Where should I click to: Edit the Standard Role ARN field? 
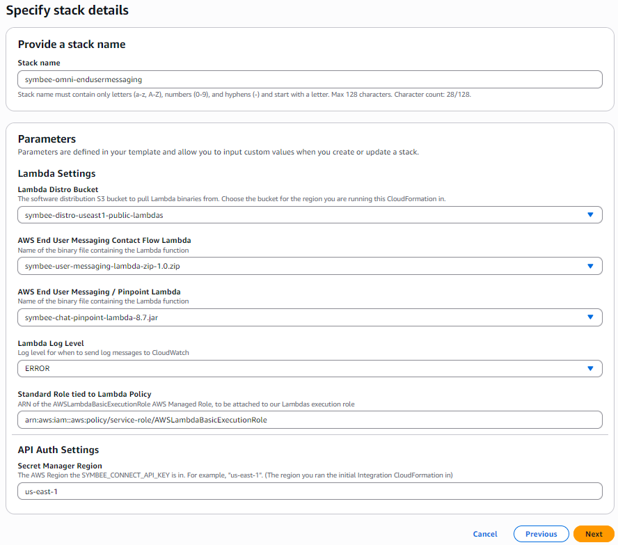pyautogui.click(x=310, y=420)
